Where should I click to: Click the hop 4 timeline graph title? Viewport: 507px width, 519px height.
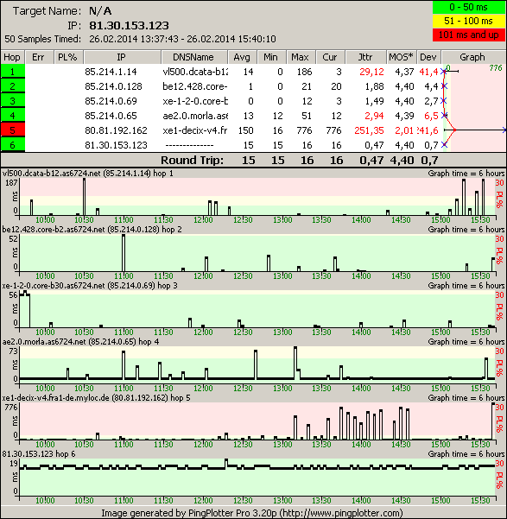tap(80, 342)
